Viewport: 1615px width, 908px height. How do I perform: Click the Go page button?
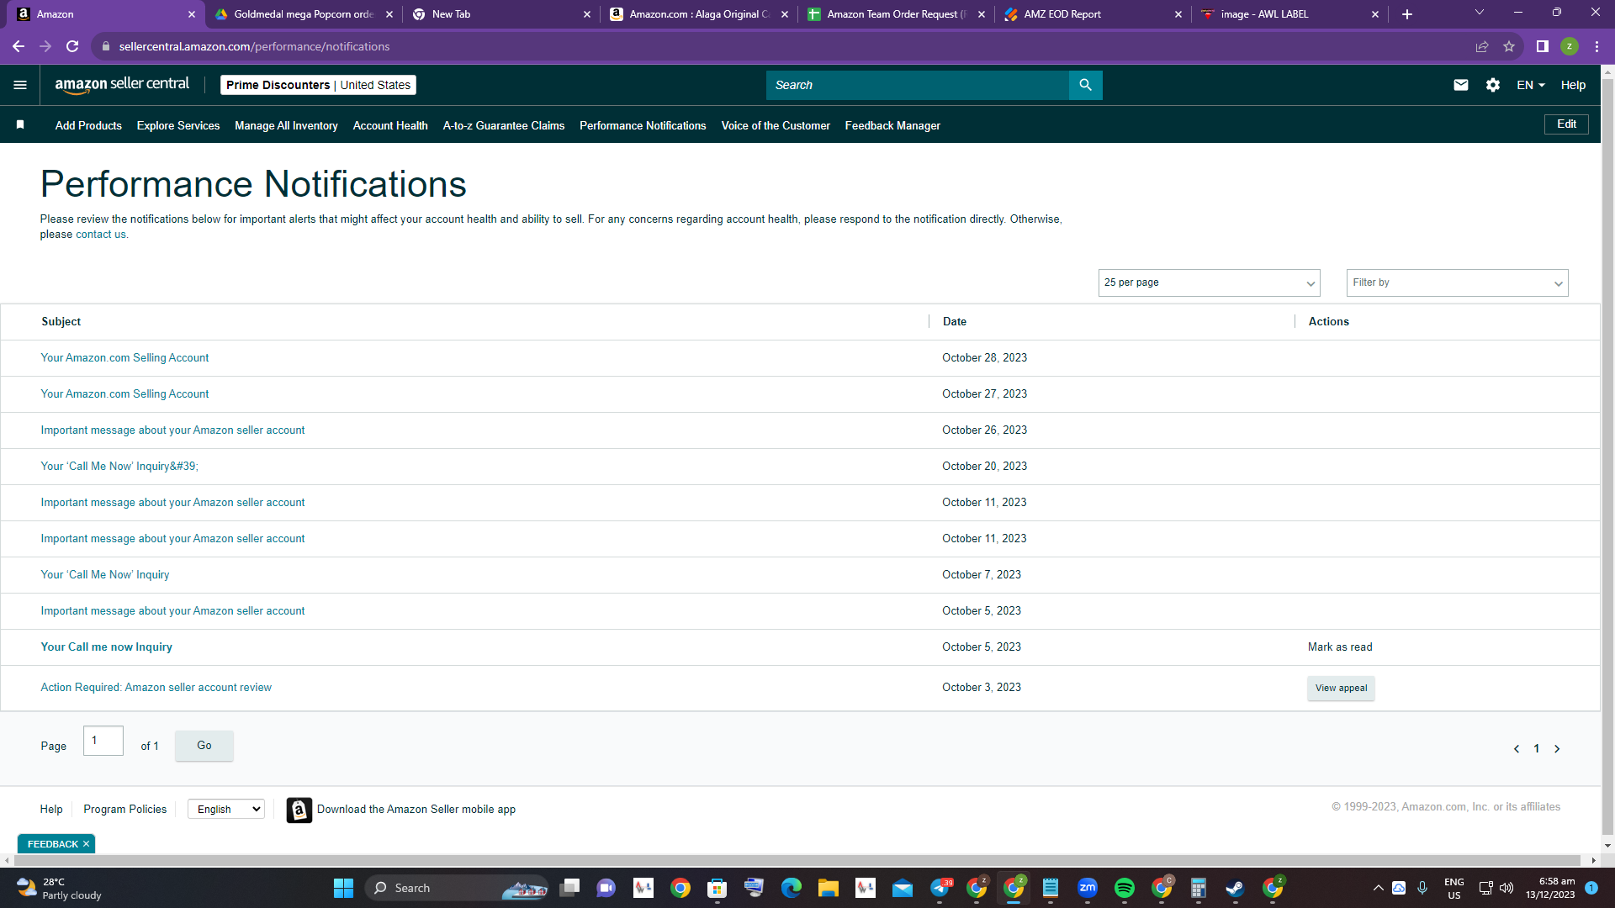click(x=204, y=746)
